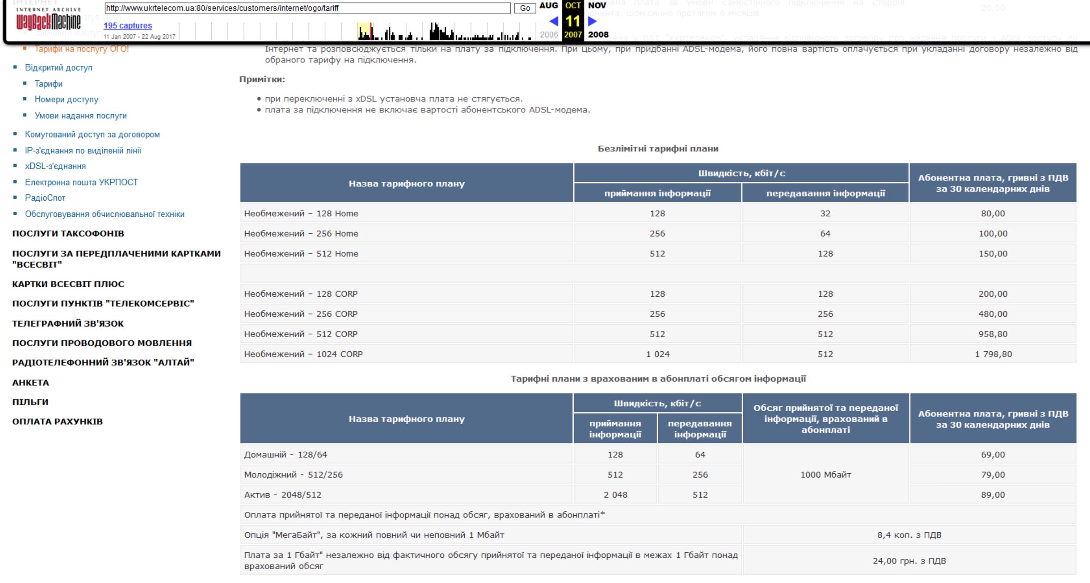The width and height of the screenshot is (1090, 583).
Task: Click the '1000 Мбайт' volume cell
Action: coord(826,475)
